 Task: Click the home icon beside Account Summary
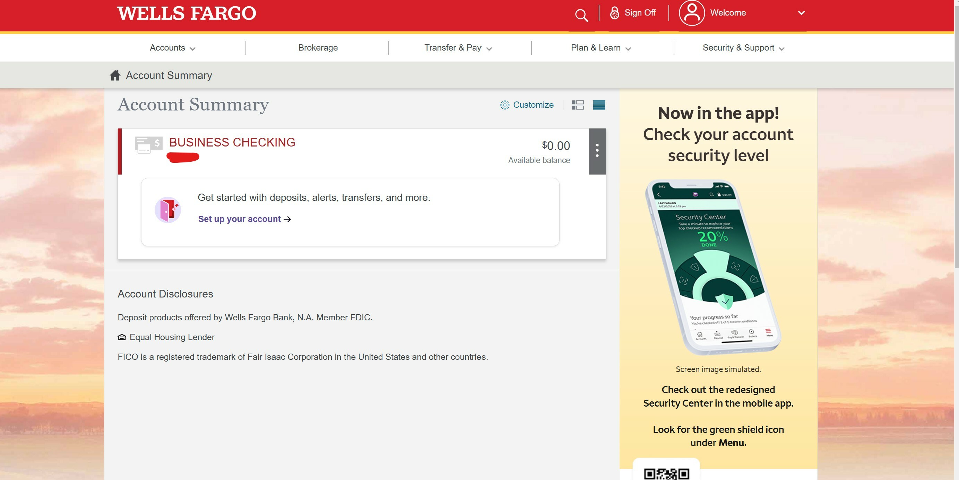click(x=115, y=75)
